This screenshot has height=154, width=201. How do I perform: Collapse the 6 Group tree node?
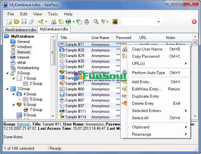tap(13, 105)
